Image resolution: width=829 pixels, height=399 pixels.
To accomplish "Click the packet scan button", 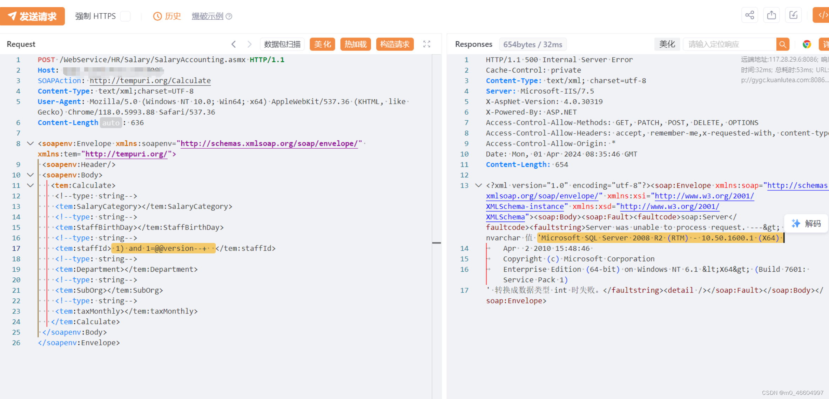I will click(282, 44).
